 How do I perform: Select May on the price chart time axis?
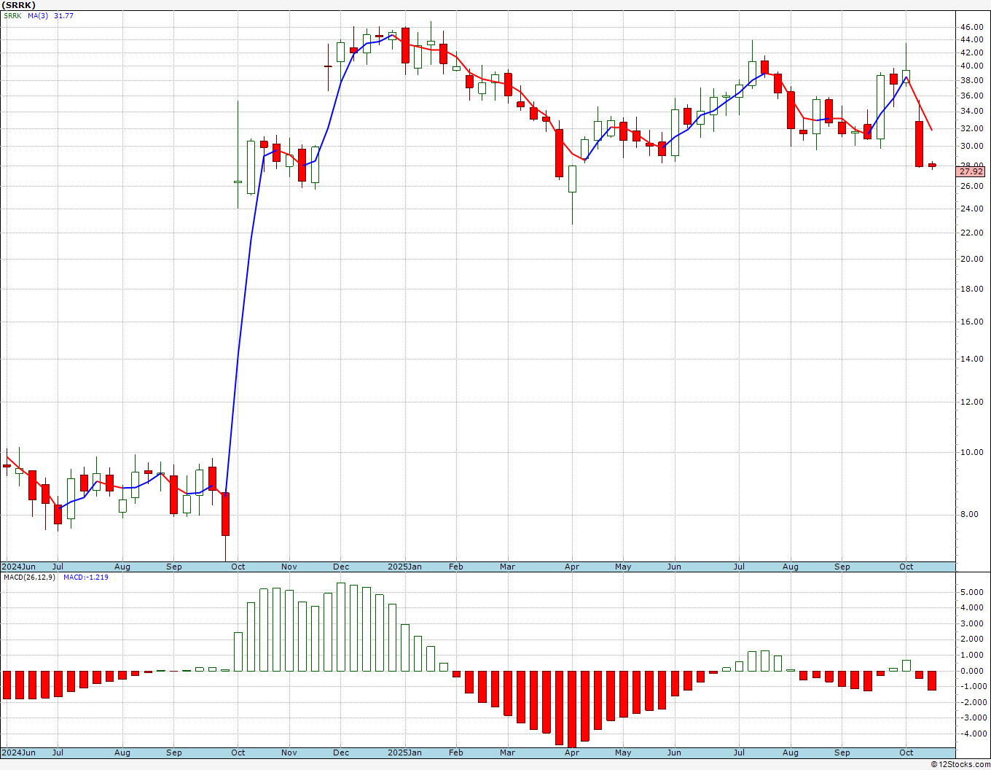tap(623, 567)
